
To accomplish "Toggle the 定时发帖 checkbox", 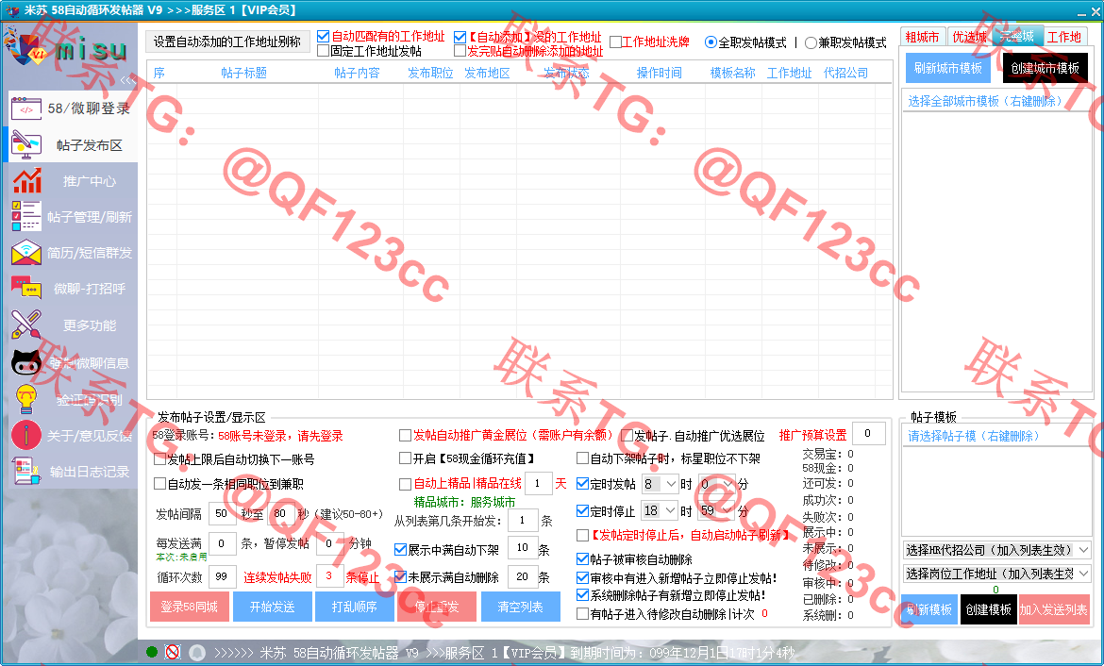I will click(x=582, y=484).
